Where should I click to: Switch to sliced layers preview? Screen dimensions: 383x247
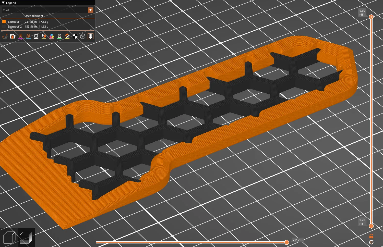pos(26,238)
